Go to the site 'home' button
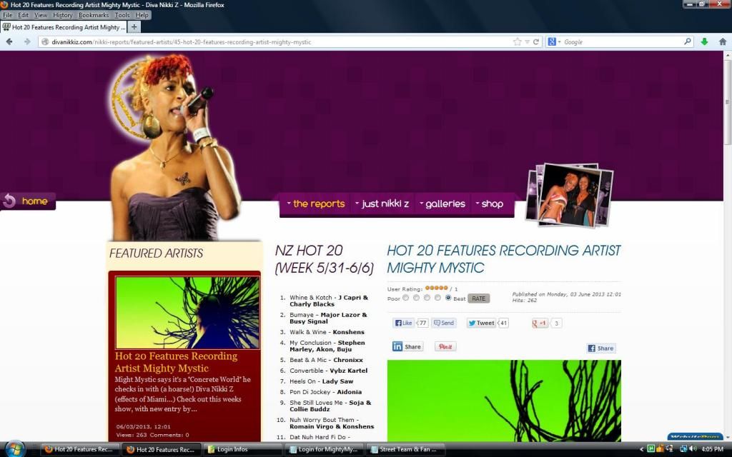Viewport: 732px width, 457px height. point(28,201)
